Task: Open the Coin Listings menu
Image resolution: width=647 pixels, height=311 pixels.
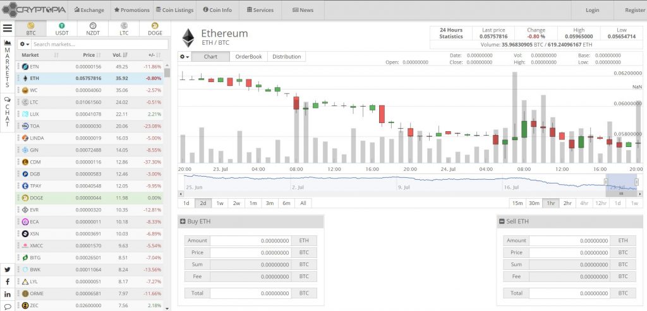Action: 174,10
